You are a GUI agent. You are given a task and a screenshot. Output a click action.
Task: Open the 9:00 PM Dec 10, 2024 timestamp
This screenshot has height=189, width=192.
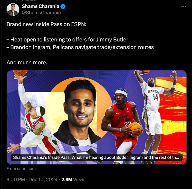32,180
